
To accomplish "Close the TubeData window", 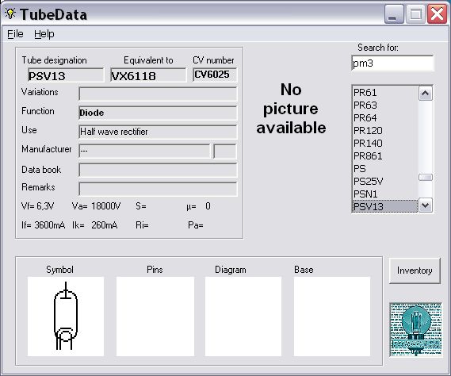I will coord(437,14).
